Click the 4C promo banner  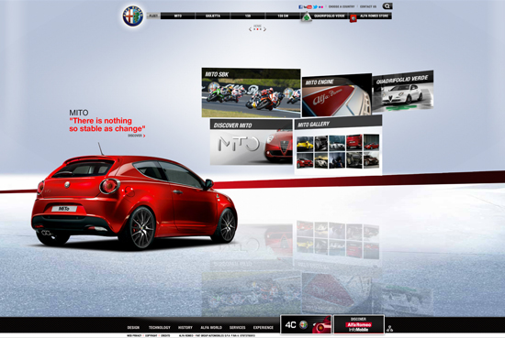(x=306, y=324)
